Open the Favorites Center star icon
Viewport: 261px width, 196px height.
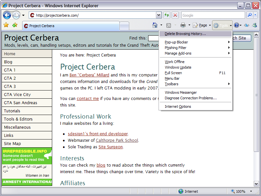(6, 25)
